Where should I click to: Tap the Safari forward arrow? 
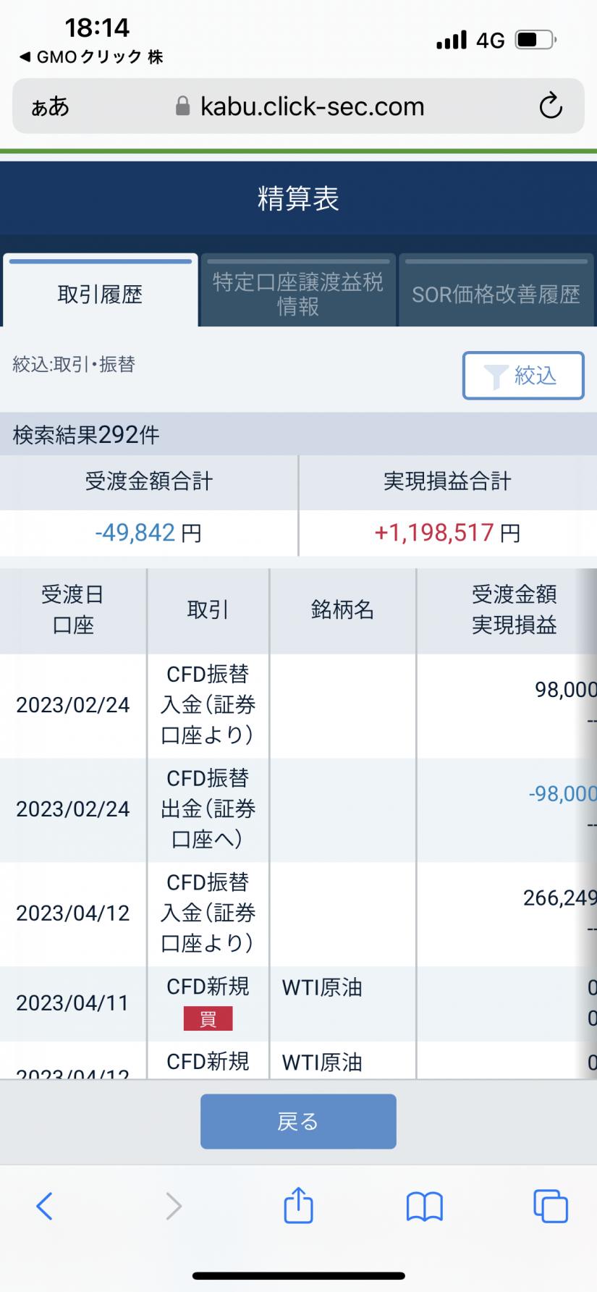[x=173, y=1207]
